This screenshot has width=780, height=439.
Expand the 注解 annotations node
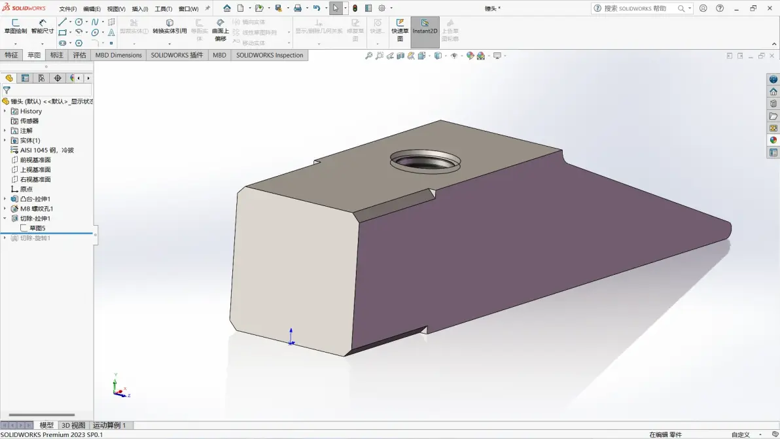(x=5, y=131)
